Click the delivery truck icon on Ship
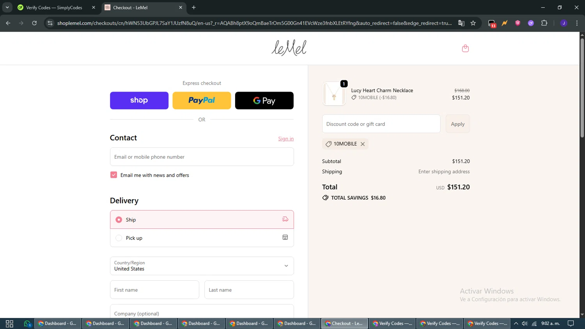585x329 pixels. (285, 219)
